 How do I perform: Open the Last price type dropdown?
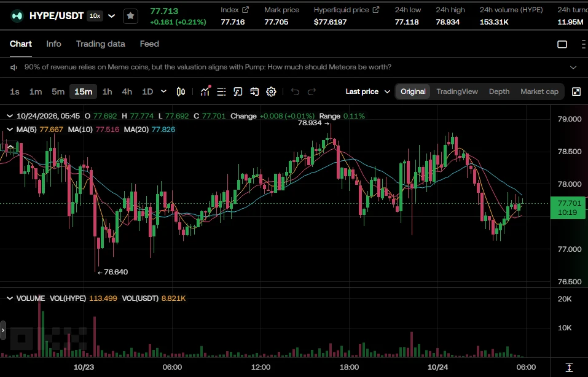368,92
